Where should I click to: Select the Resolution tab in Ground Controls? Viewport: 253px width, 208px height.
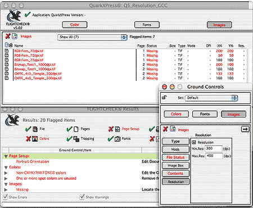click(175, 182)
